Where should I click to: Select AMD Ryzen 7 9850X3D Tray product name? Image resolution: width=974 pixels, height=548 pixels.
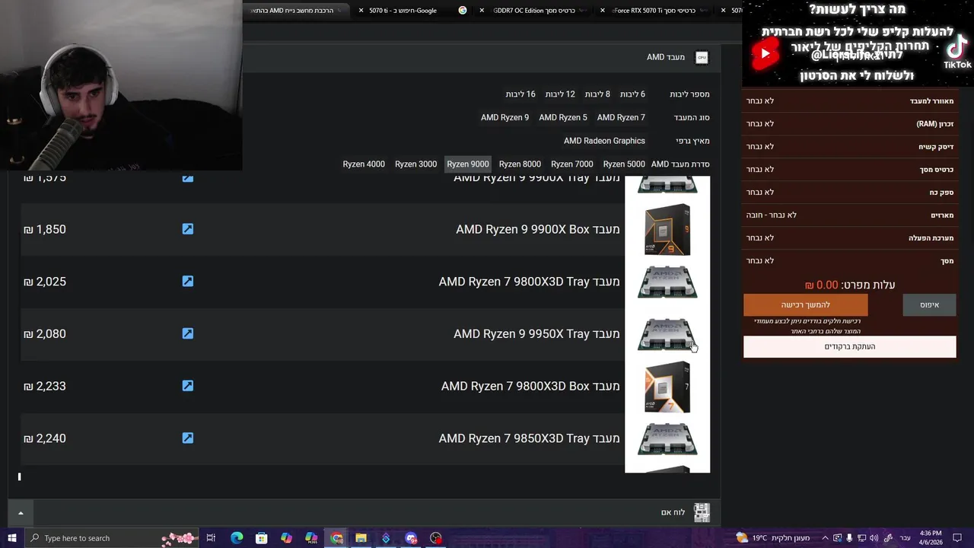(x=529, y=438)
